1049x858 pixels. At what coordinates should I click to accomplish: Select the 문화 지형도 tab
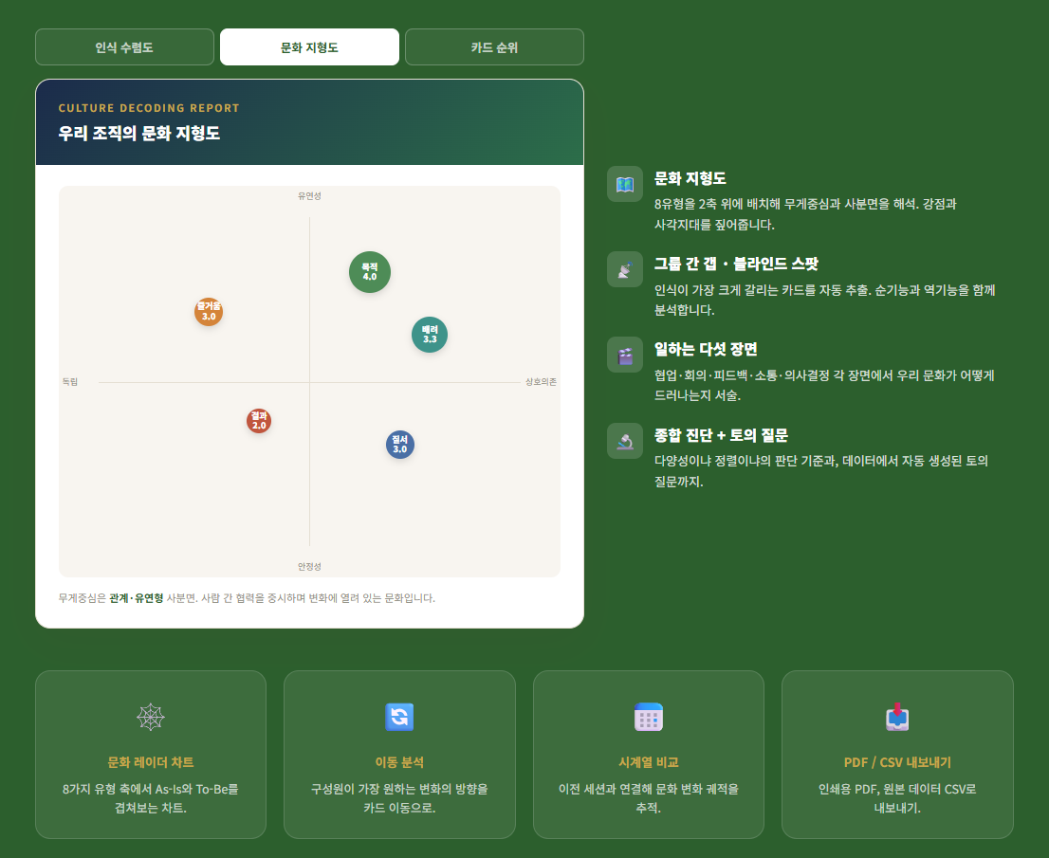point(309,47)
